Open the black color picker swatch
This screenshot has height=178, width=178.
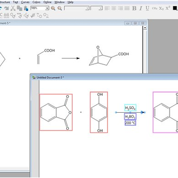(x=175, y=8)
